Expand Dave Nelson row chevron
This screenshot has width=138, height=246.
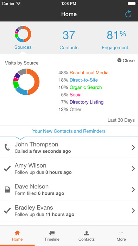point(133,189)
